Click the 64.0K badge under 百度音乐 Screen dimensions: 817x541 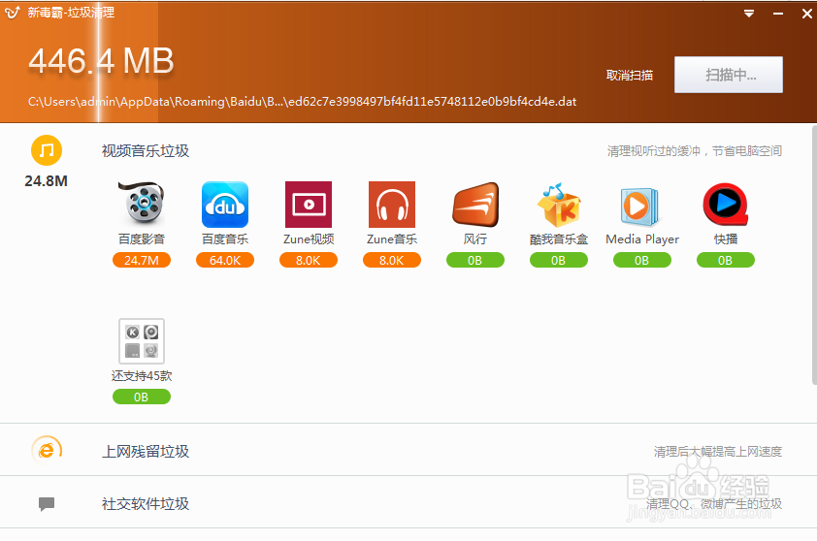coord(225,260)
